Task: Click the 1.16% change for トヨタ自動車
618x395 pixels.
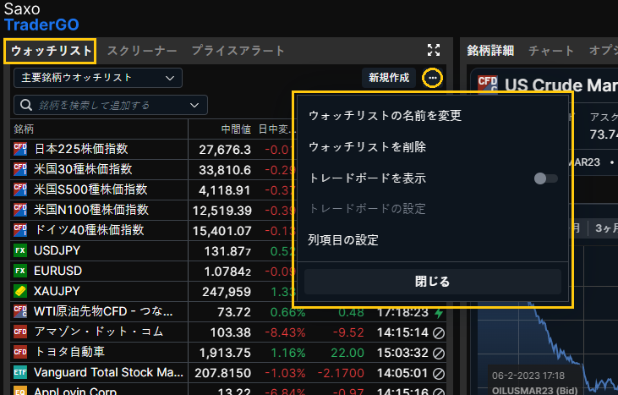Action: 288,353
